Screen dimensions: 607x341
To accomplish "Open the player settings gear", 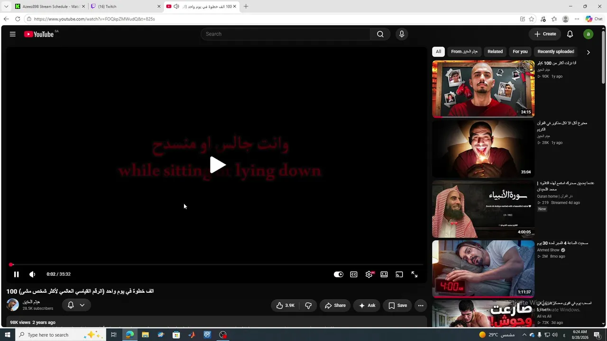I will [369, 274].
